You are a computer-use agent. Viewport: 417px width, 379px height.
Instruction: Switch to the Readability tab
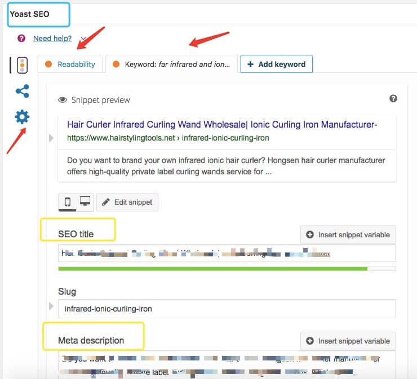(70, 64)
